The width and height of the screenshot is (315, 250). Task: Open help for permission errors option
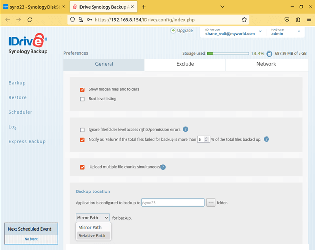point(186,130)
